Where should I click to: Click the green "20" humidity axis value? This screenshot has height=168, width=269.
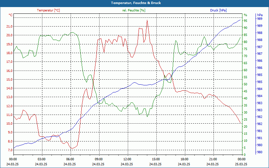point(245,127)
